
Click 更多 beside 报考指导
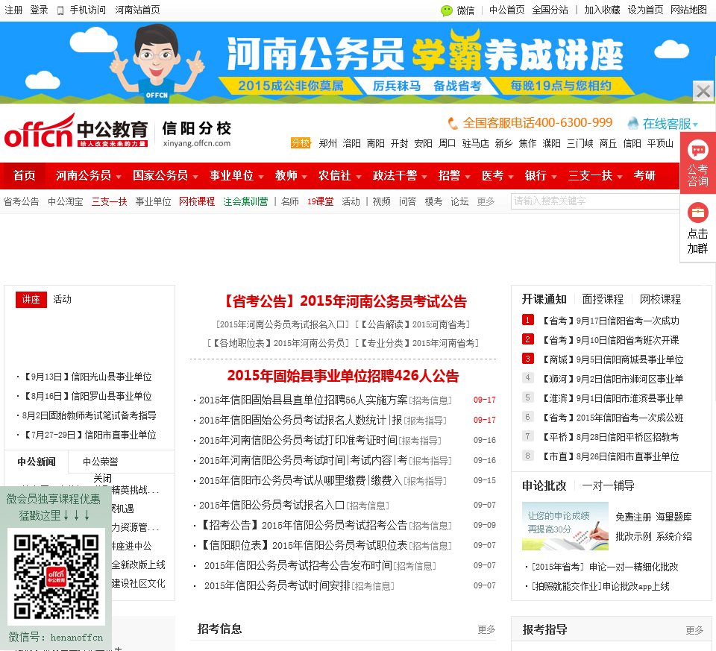click(x=694, y=630)
